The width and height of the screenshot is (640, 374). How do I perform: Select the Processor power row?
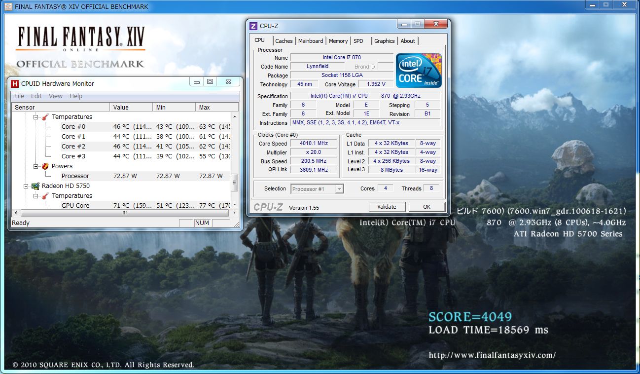[121, 176]
